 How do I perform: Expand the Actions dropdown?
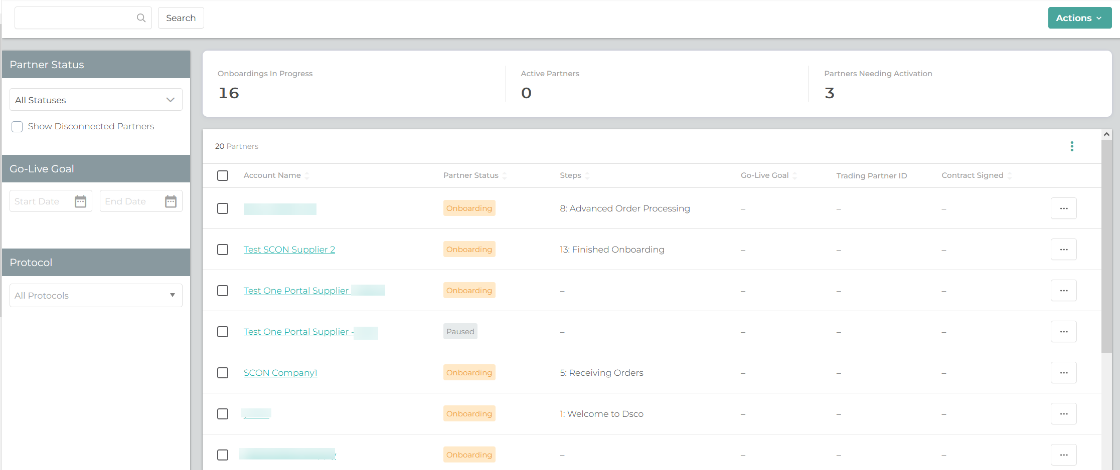tap(1079, 18)
